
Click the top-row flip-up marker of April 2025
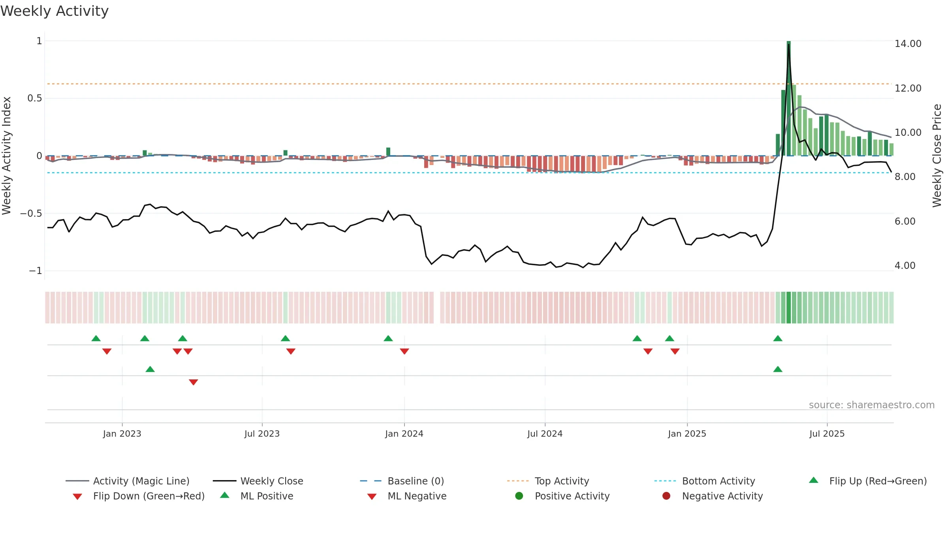click(778, 338)
